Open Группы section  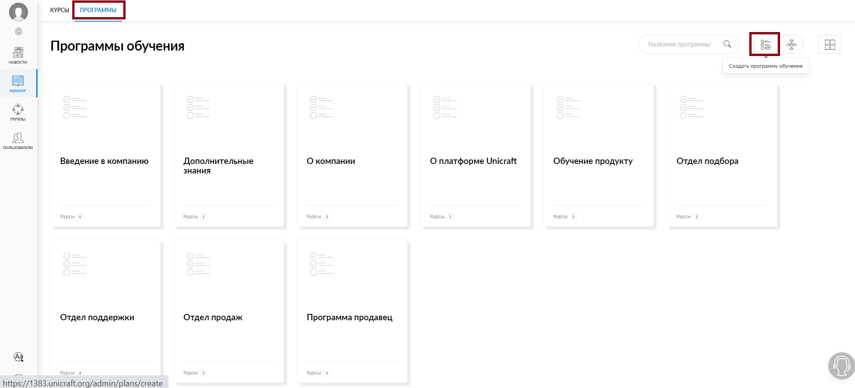(18, 112)
